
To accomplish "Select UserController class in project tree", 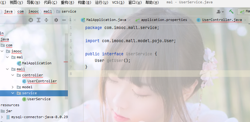I will pos(42,81).
